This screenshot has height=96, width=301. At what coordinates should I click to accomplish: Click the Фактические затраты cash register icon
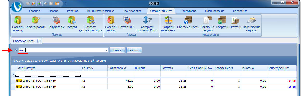(x=251, y=20)
